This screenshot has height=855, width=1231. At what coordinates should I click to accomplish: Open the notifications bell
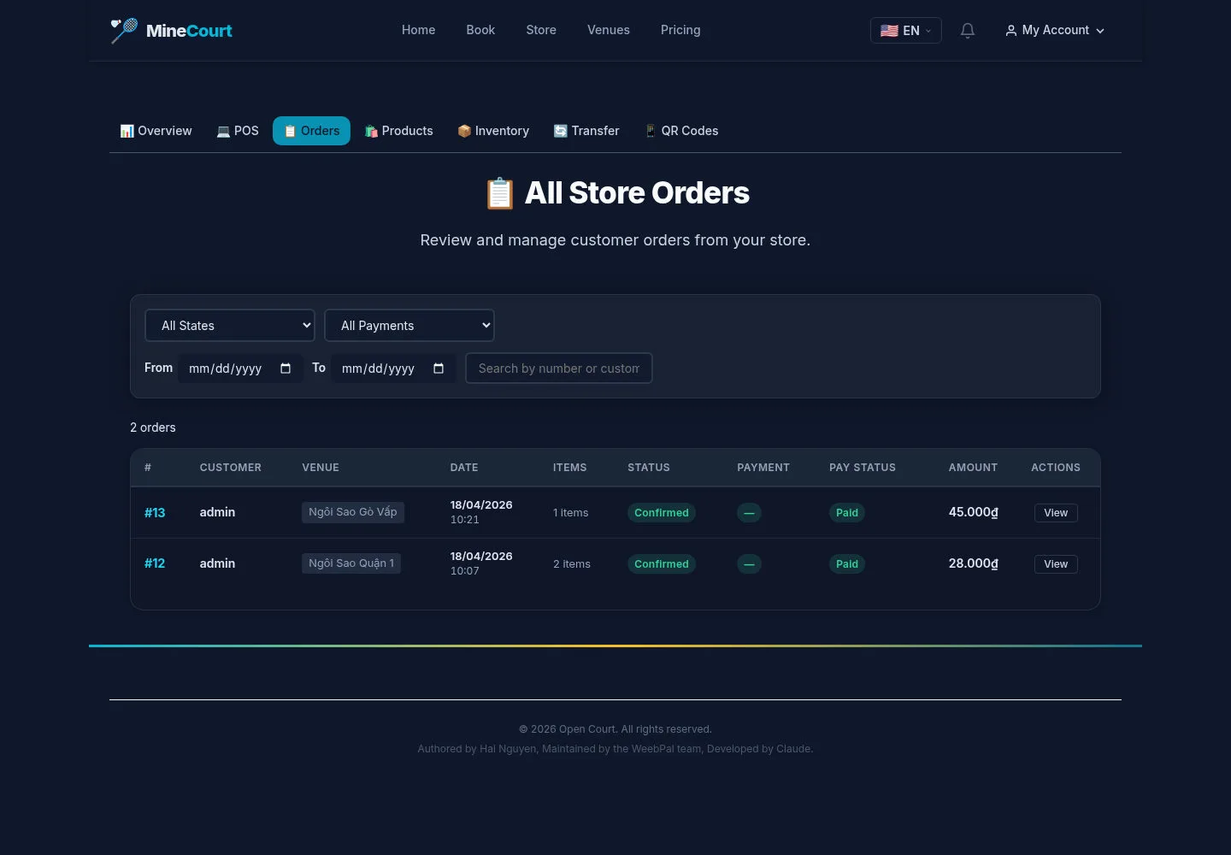click(968, 31)
